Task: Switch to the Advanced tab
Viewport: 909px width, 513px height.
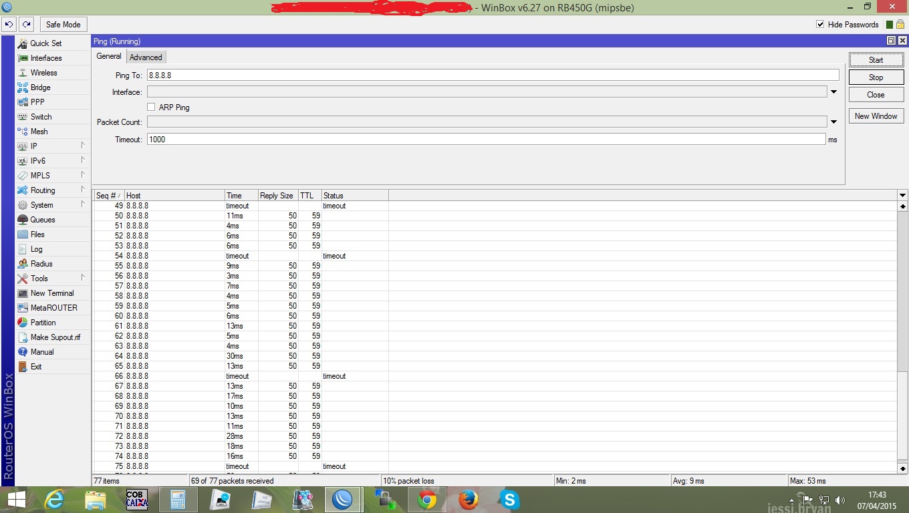Action: (146, 57)
